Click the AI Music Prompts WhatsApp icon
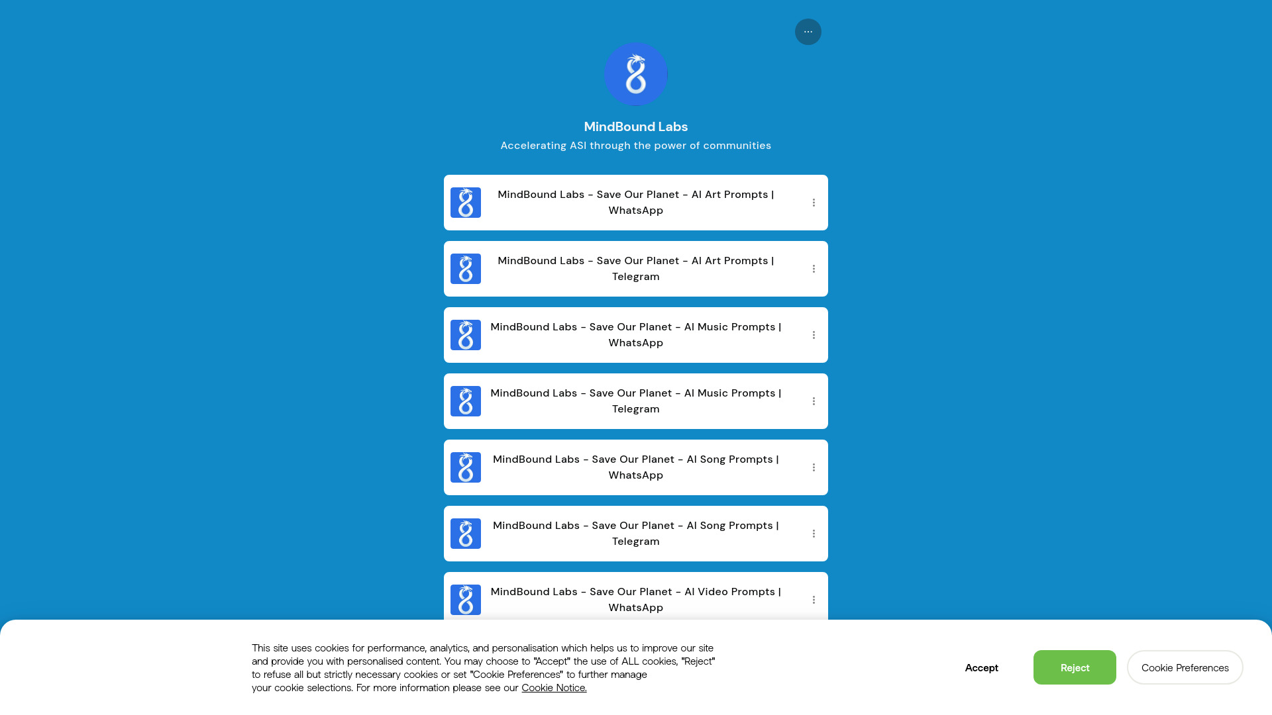 point(466,334)
